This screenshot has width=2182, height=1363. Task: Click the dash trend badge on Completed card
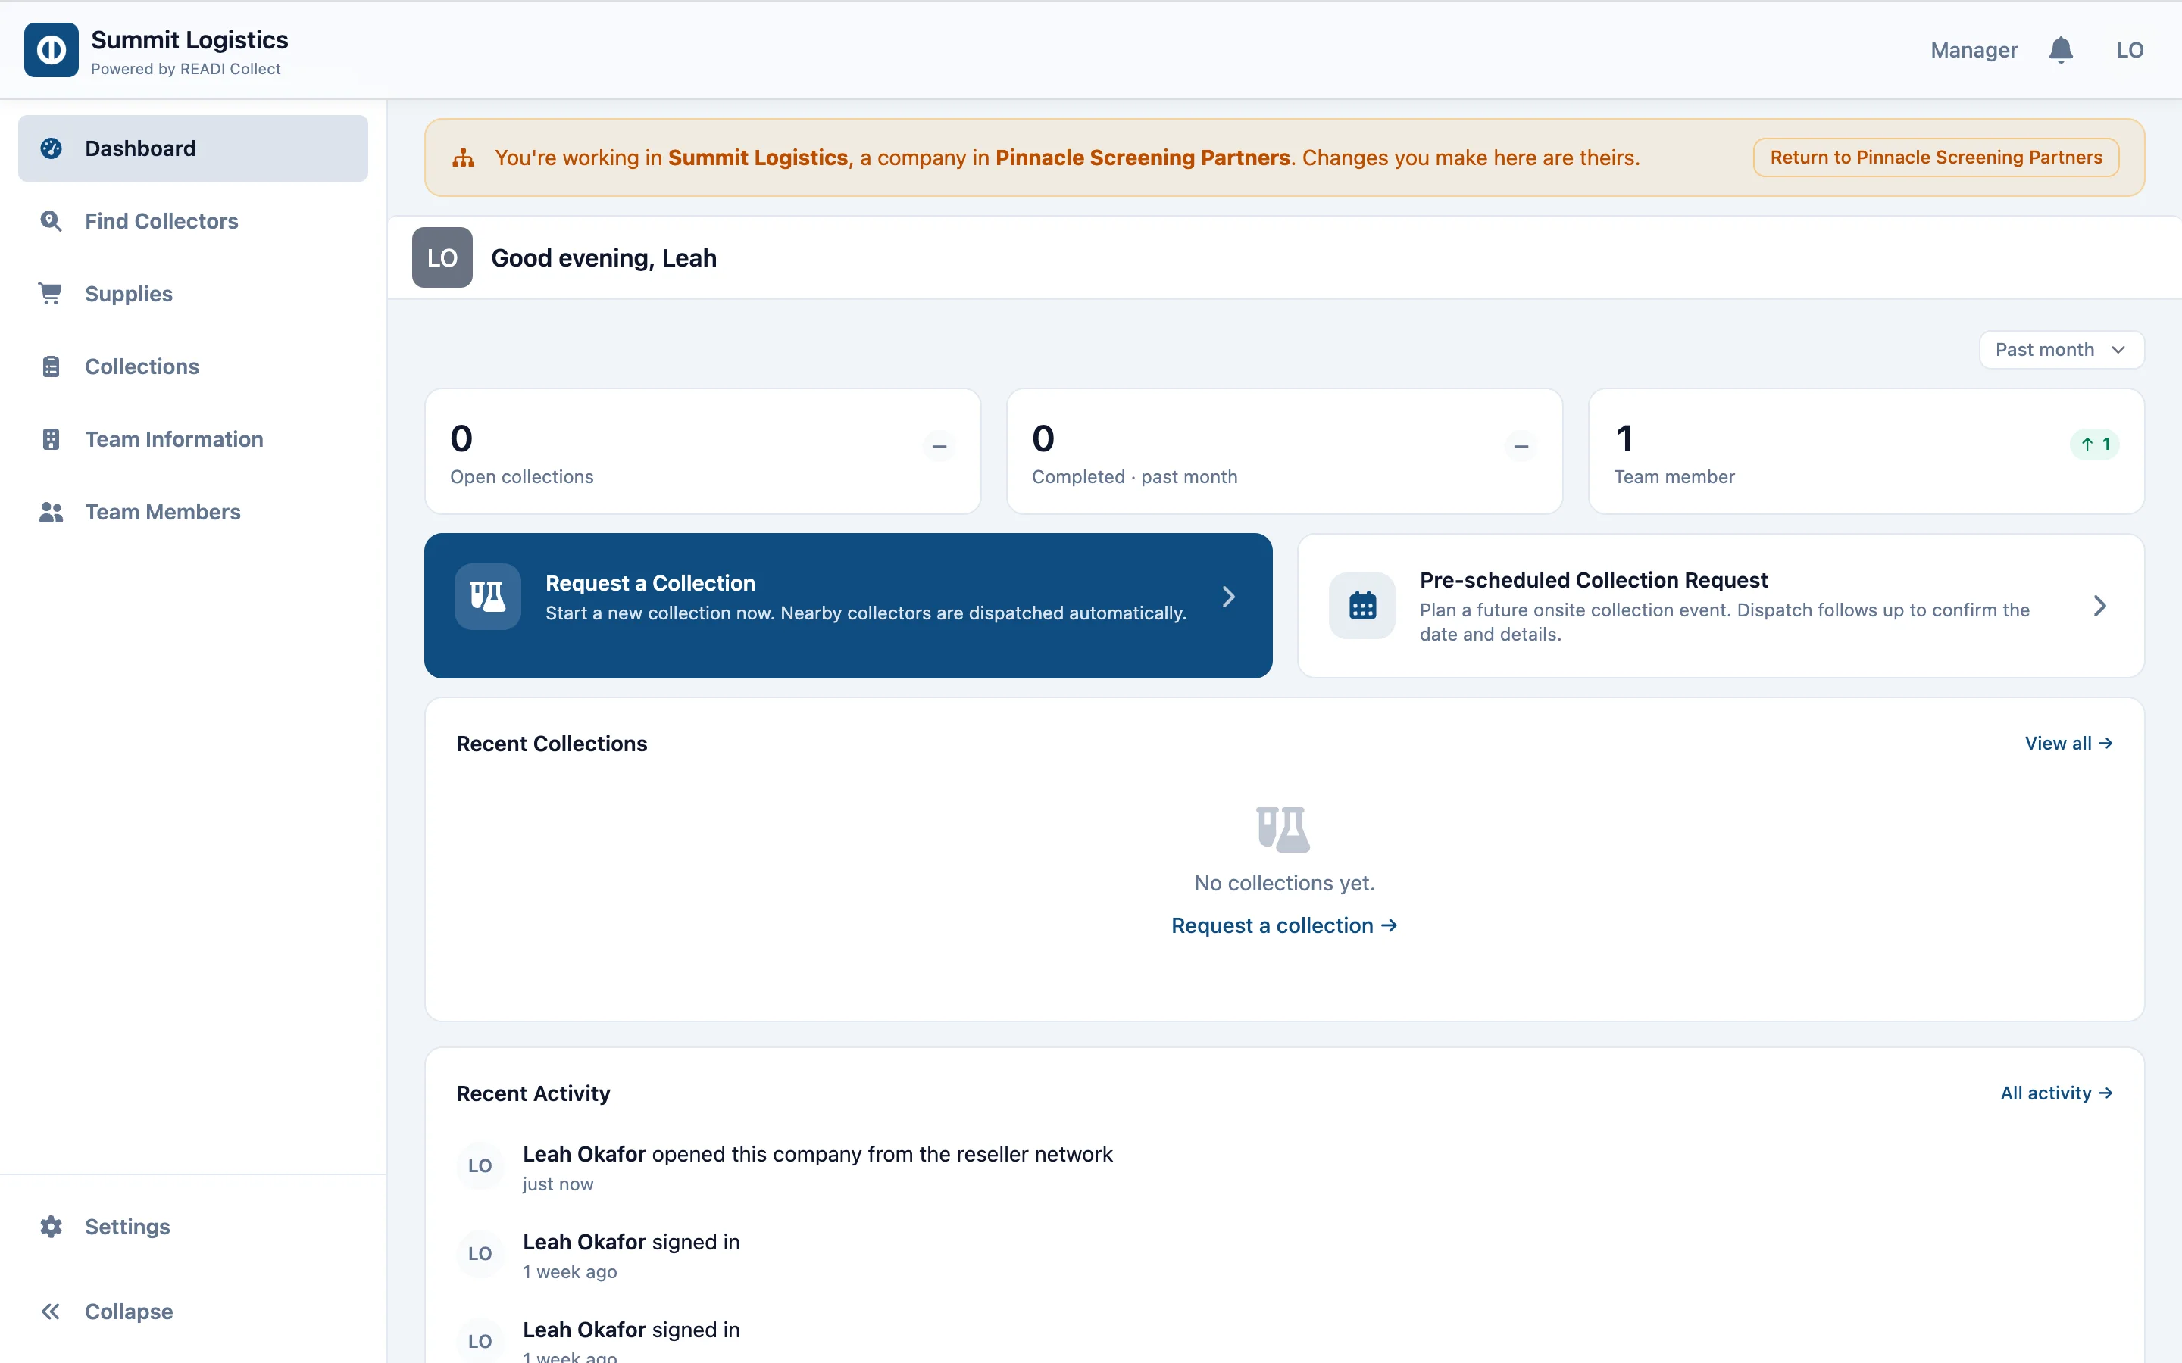[1521, 445]
